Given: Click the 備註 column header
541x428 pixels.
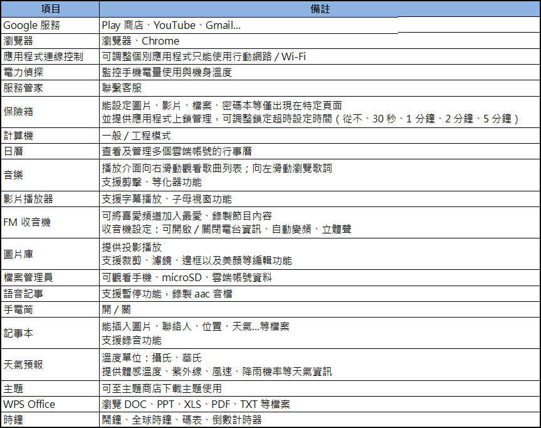Looking at the screenshot, I should 320,9.
